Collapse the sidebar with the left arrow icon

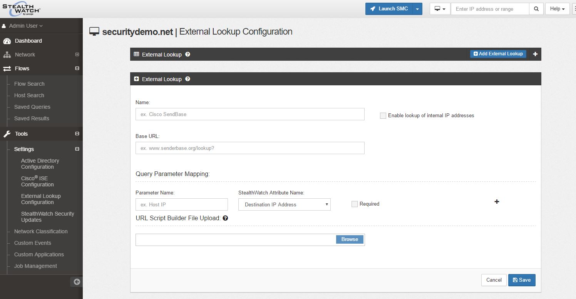[x=77, y=282]
